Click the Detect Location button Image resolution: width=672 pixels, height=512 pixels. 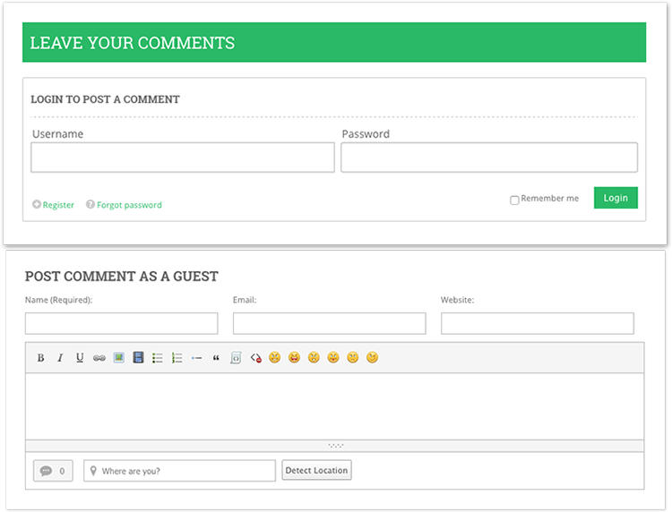tap(316, 470)
